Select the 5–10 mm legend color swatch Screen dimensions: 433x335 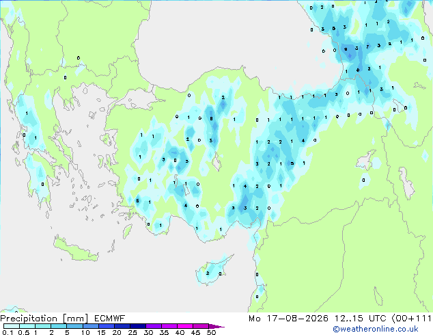click(x=74, y=326)
